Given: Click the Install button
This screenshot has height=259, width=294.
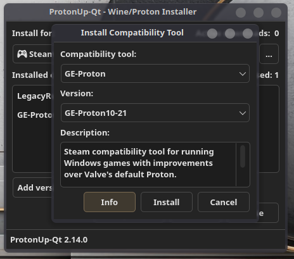Looking at the screenshot, I should coord(167,202).
